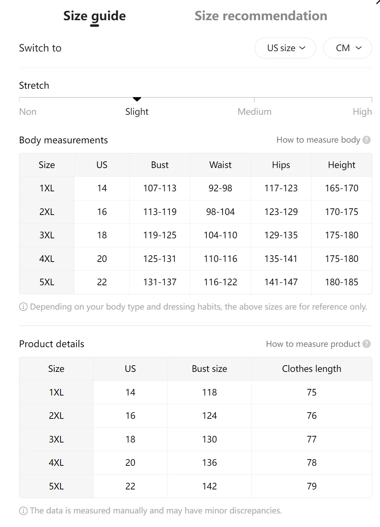Open the How to measure product link

point(313,344)
